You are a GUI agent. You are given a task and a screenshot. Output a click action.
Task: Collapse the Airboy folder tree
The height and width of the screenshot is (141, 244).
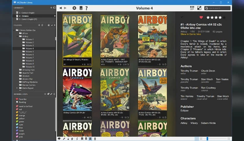17,36
